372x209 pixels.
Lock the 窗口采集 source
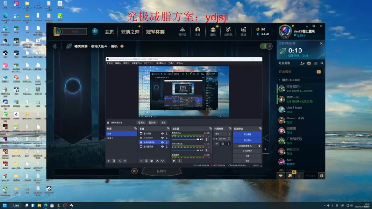point(166,134)
